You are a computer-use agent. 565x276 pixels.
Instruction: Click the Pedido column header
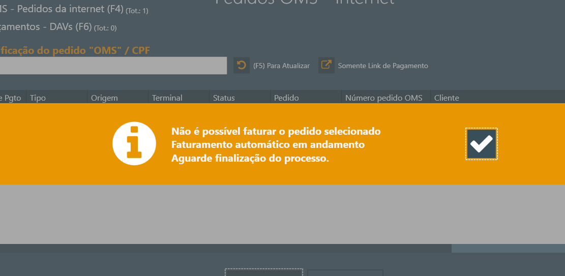click(286, 98)
